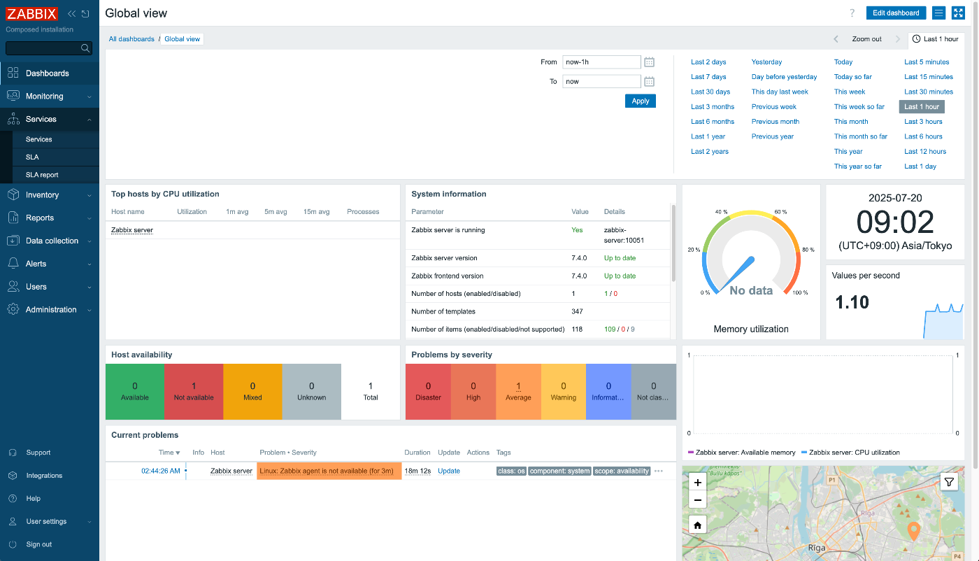
Task: Expand the Administration menu section
Action: pos(90,310)
